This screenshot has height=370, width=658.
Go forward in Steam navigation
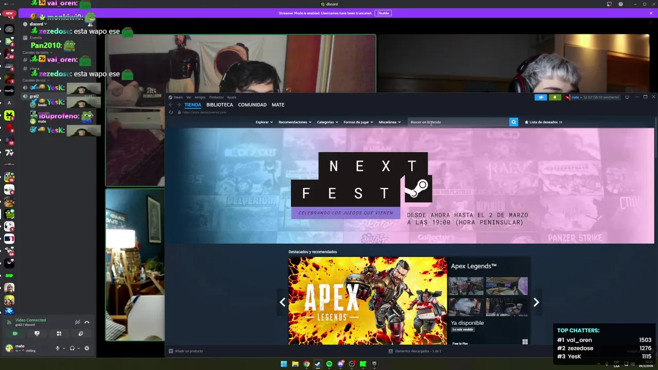[179, 105]
